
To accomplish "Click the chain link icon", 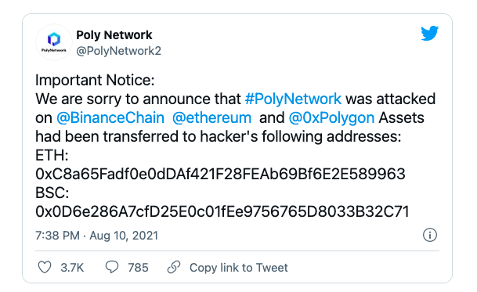I will click(x=174, y=267).
